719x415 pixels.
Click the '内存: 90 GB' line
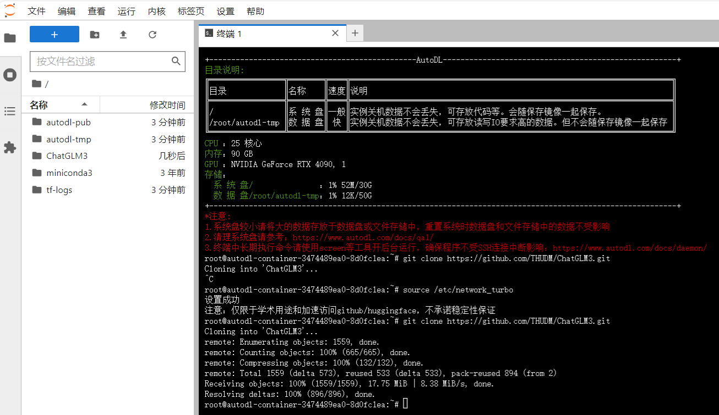[x=228, y=154]
